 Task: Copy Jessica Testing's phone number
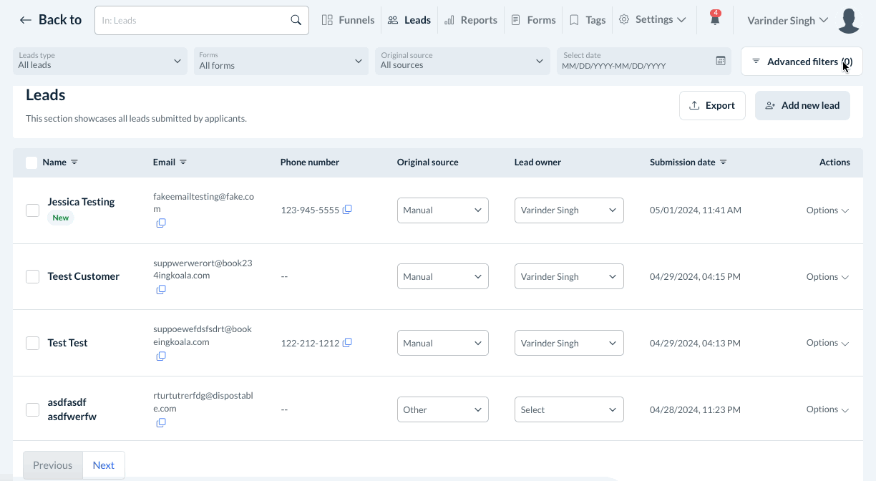coord(347,210)
